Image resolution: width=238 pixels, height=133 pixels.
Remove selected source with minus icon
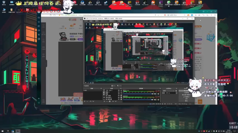(x=107, y=101)
